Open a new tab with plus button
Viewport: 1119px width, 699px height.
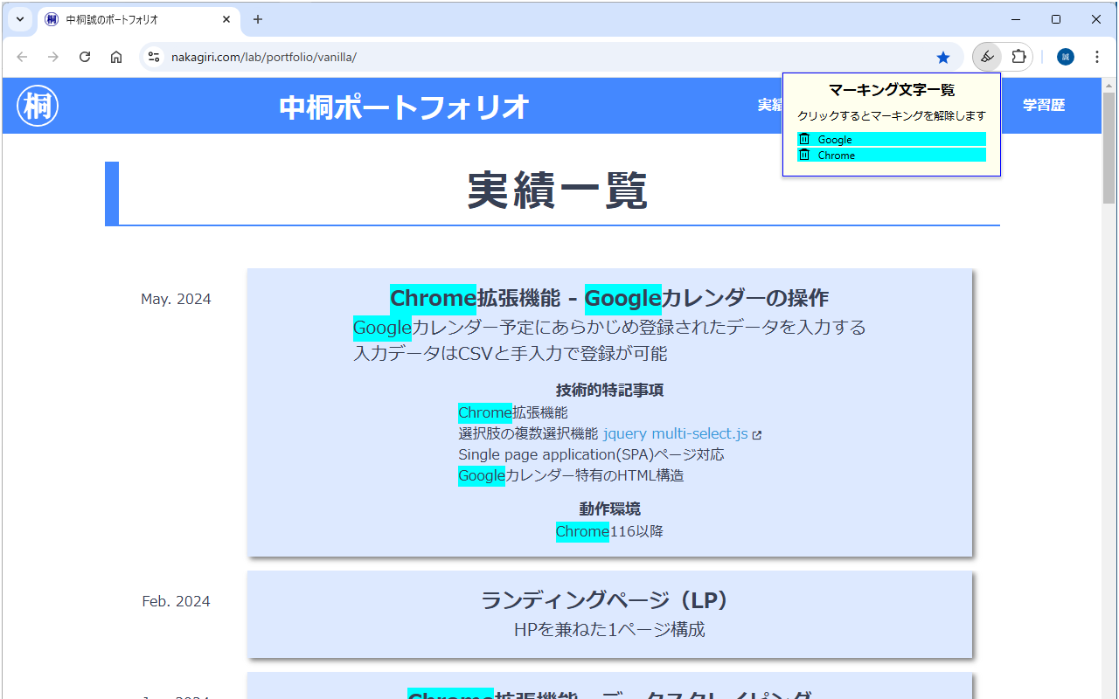point(258,19)
